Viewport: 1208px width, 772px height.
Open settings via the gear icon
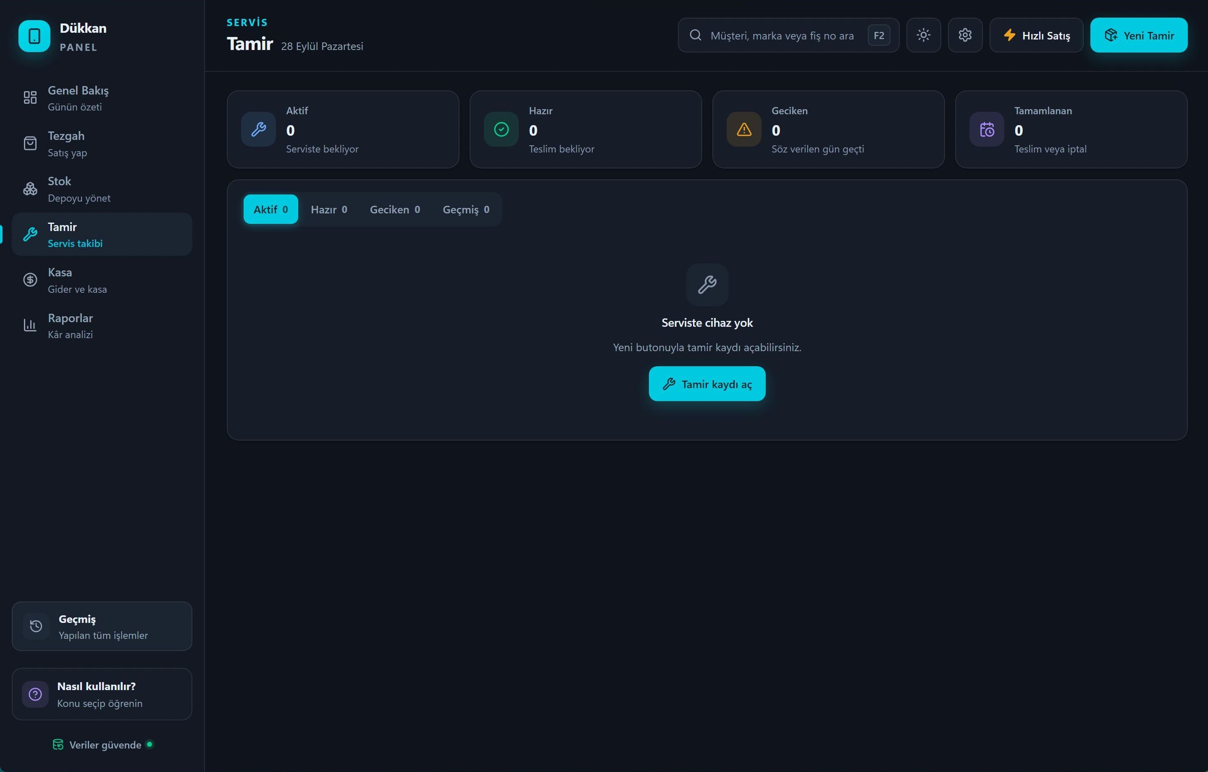pyautogui.click(x=965, y=35)
